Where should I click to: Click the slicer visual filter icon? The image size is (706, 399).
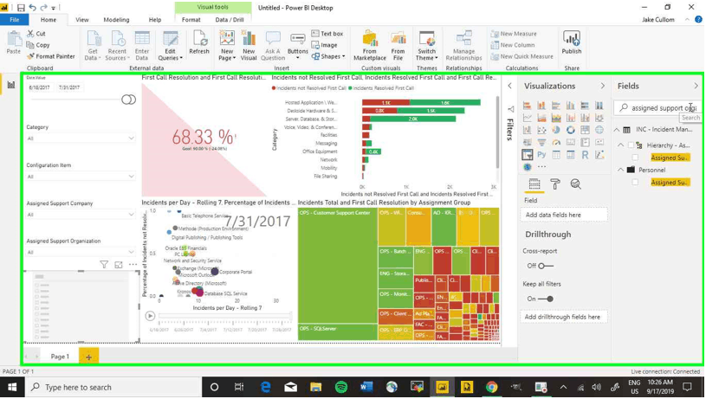pyautogui.click(x=104, y=265)
